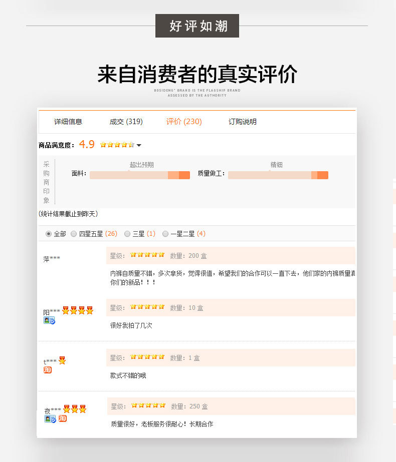The height and width of the screenshot is (462, 396).
Task: Click the 好评如潮 header banner
Action: click(x=197, y=26)
